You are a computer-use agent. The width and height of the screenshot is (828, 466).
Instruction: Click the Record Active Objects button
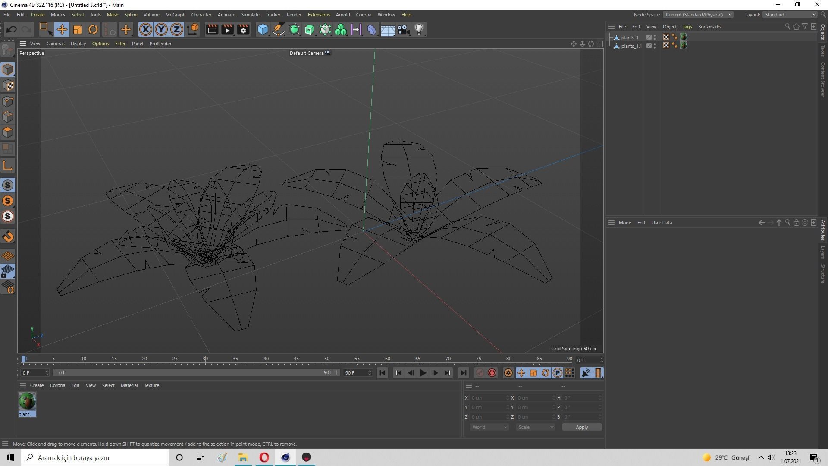(x=480, y=373)
